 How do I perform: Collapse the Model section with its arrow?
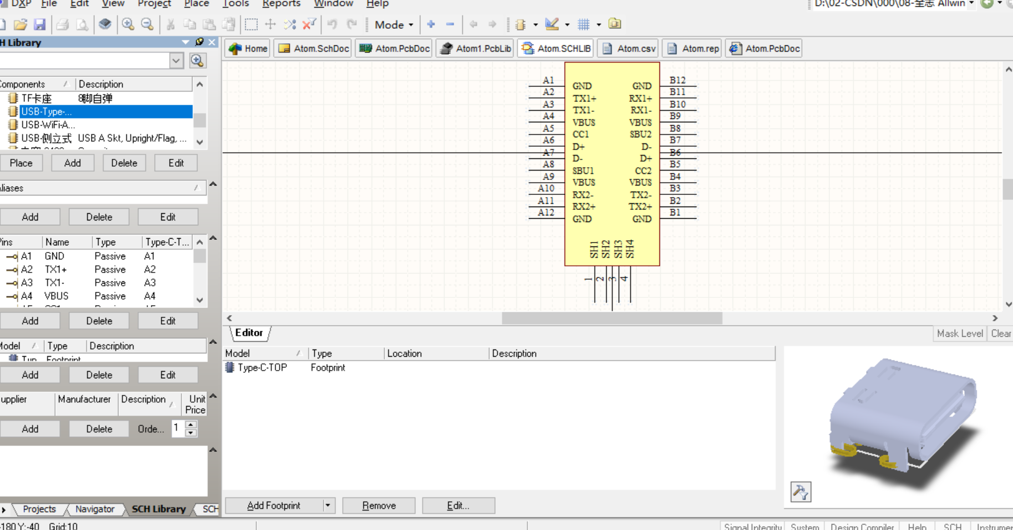click(213, 342)
